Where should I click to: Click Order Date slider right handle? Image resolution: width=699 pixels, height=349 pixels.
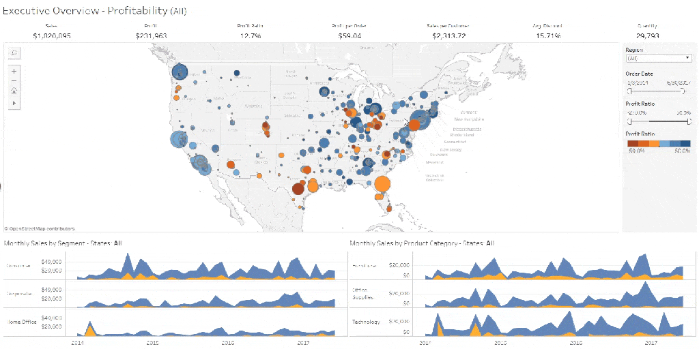point(684,91)
